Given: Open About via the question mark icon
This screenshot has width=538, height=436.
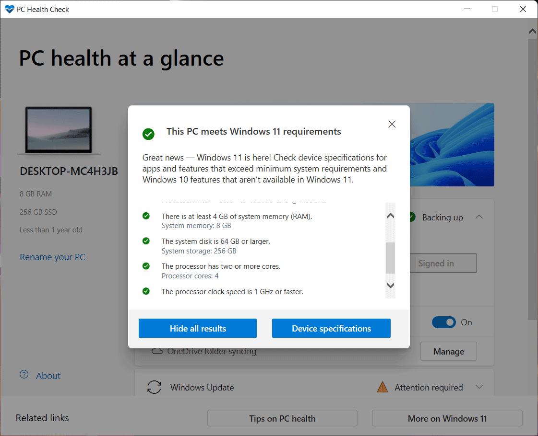Looking at the screenshot, I should pos(24,375).
